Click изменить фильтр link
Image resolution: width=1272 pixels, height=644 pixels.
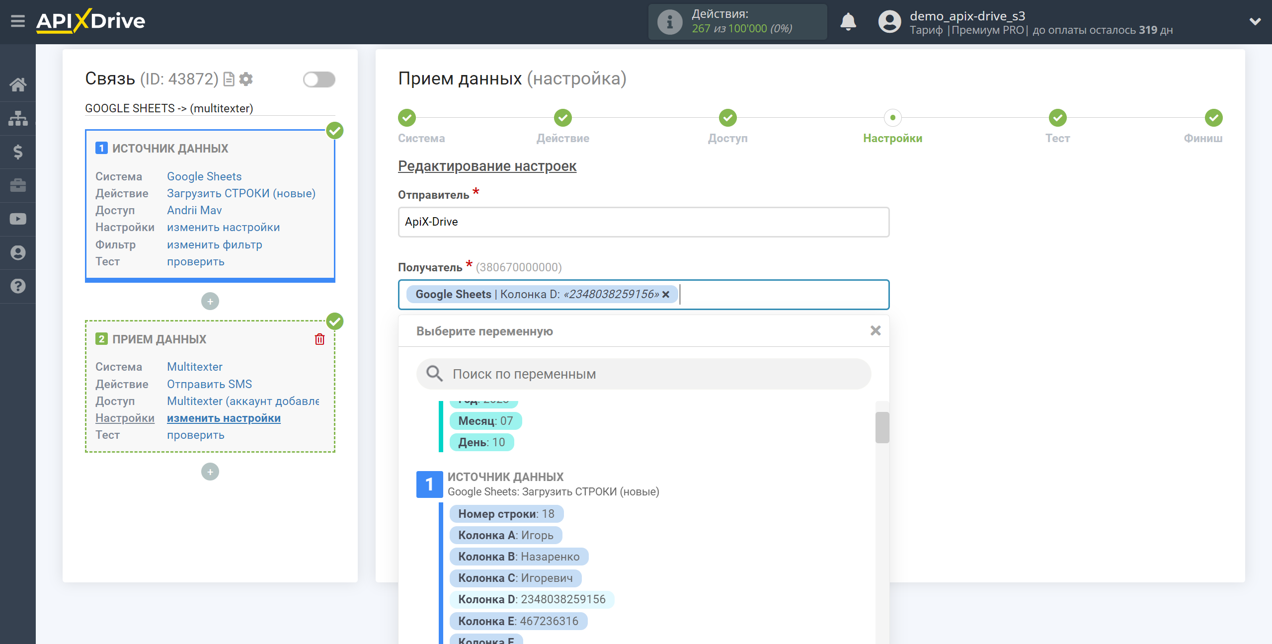(214, 244)
